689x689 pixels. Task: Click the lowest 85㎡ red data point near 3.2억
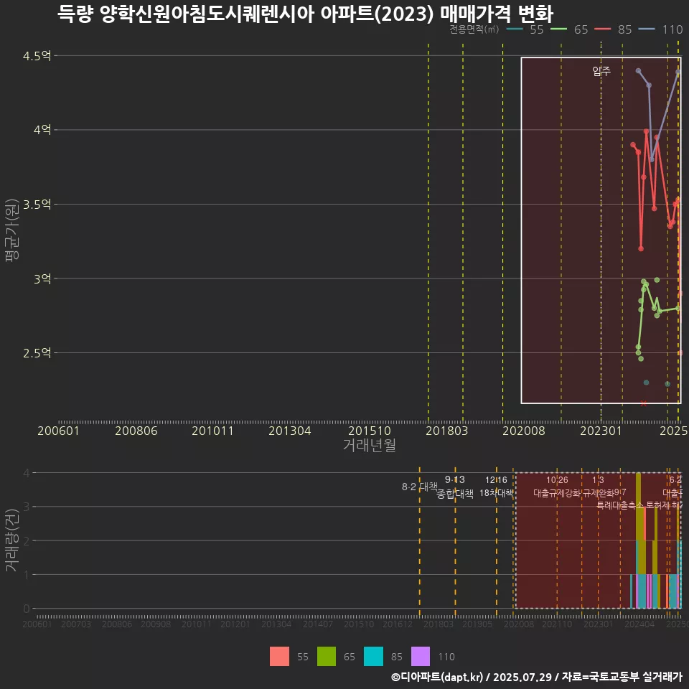tap(641, 249)
